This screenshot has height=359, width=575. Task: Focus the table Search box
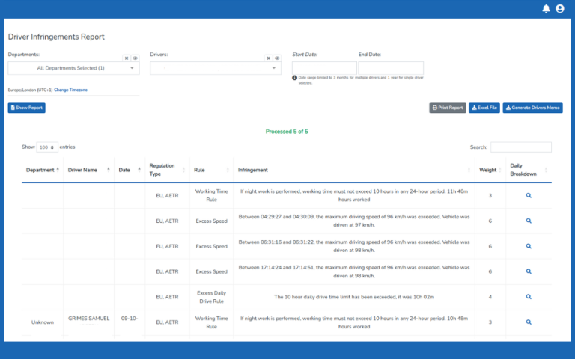[x=520, y=147]
